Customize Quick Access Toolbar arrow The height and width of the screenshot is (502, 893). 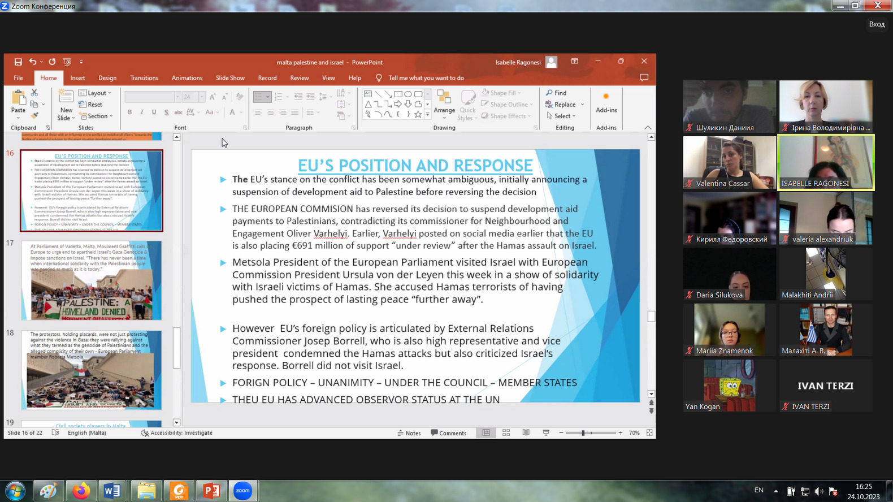pyautogui.click(x=81, y=62)
